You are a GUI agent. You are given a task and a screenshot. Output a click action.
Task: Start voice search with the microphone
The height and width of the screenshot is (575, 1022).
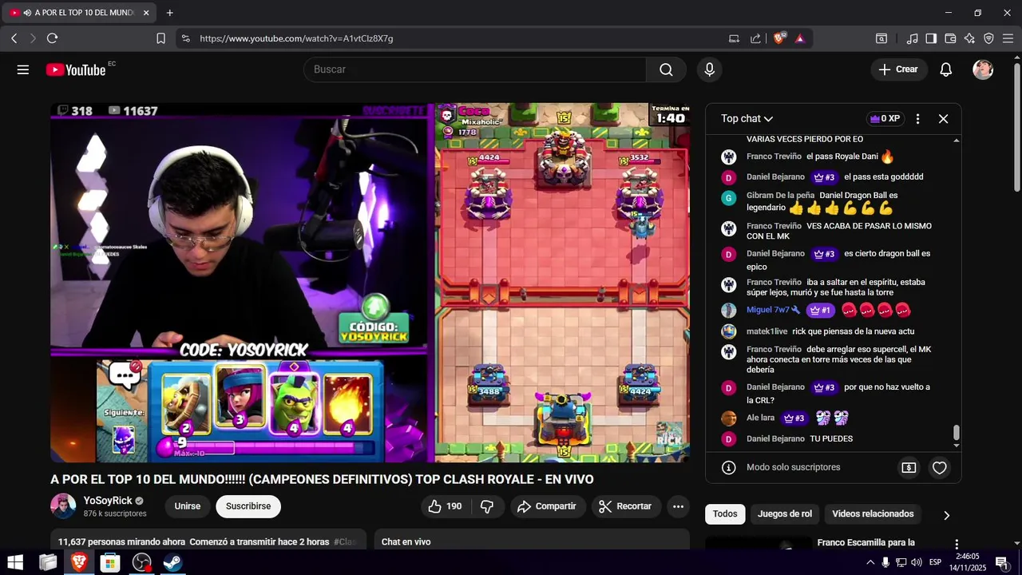tap(709, 69)
